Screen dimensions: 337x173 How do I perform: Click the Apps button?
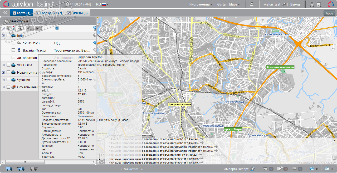pyautogui.click(x=329, y=13)
